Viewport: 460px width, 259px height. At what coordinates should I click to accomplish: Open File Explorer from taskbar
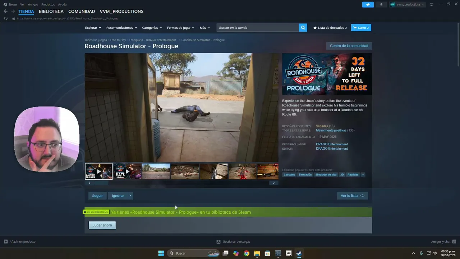[257, 253]
